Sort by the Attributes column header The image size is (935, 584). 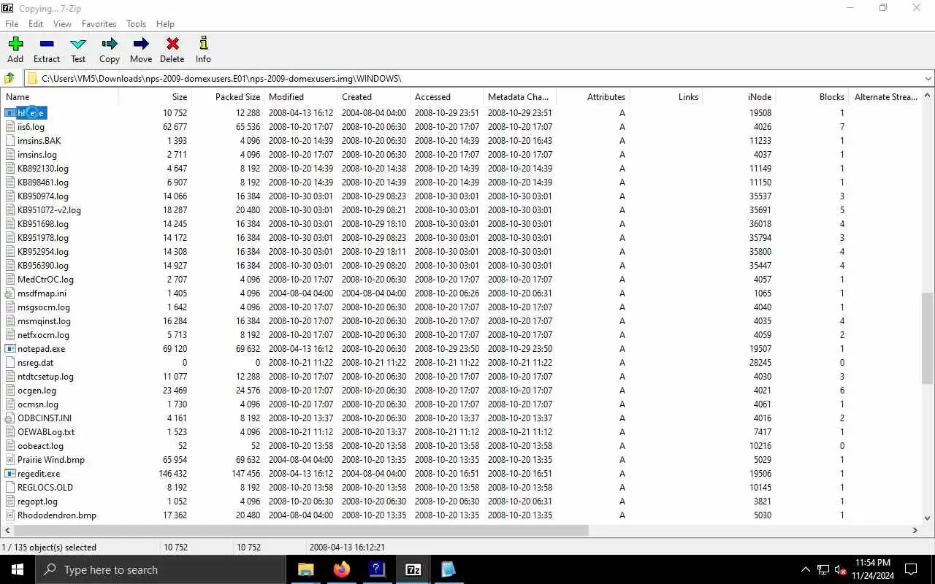click(x=593, y=96)
